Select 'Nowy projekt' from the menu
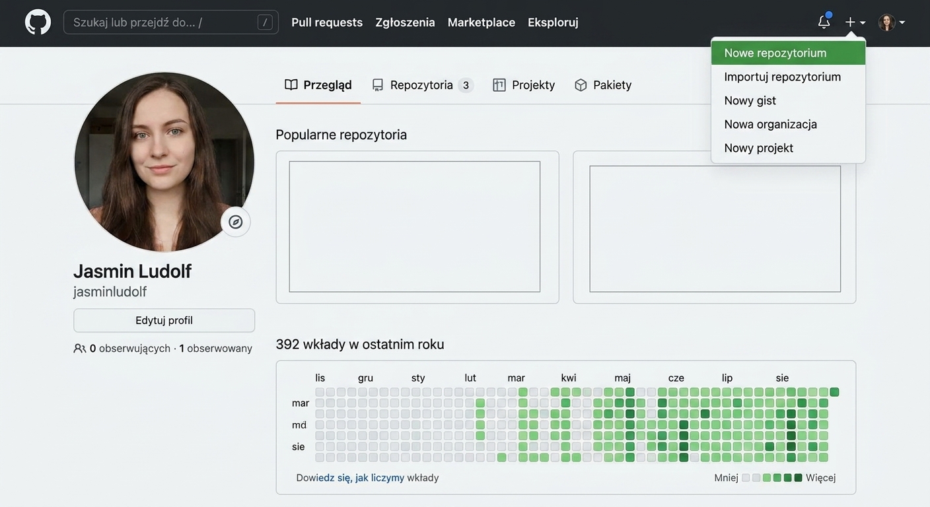 [788, 148]
